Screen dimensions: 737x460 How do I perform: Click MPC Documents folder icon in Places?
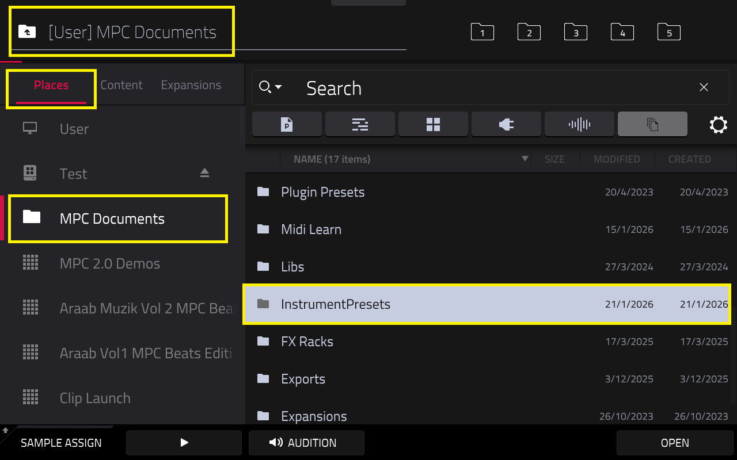point(31,217)
